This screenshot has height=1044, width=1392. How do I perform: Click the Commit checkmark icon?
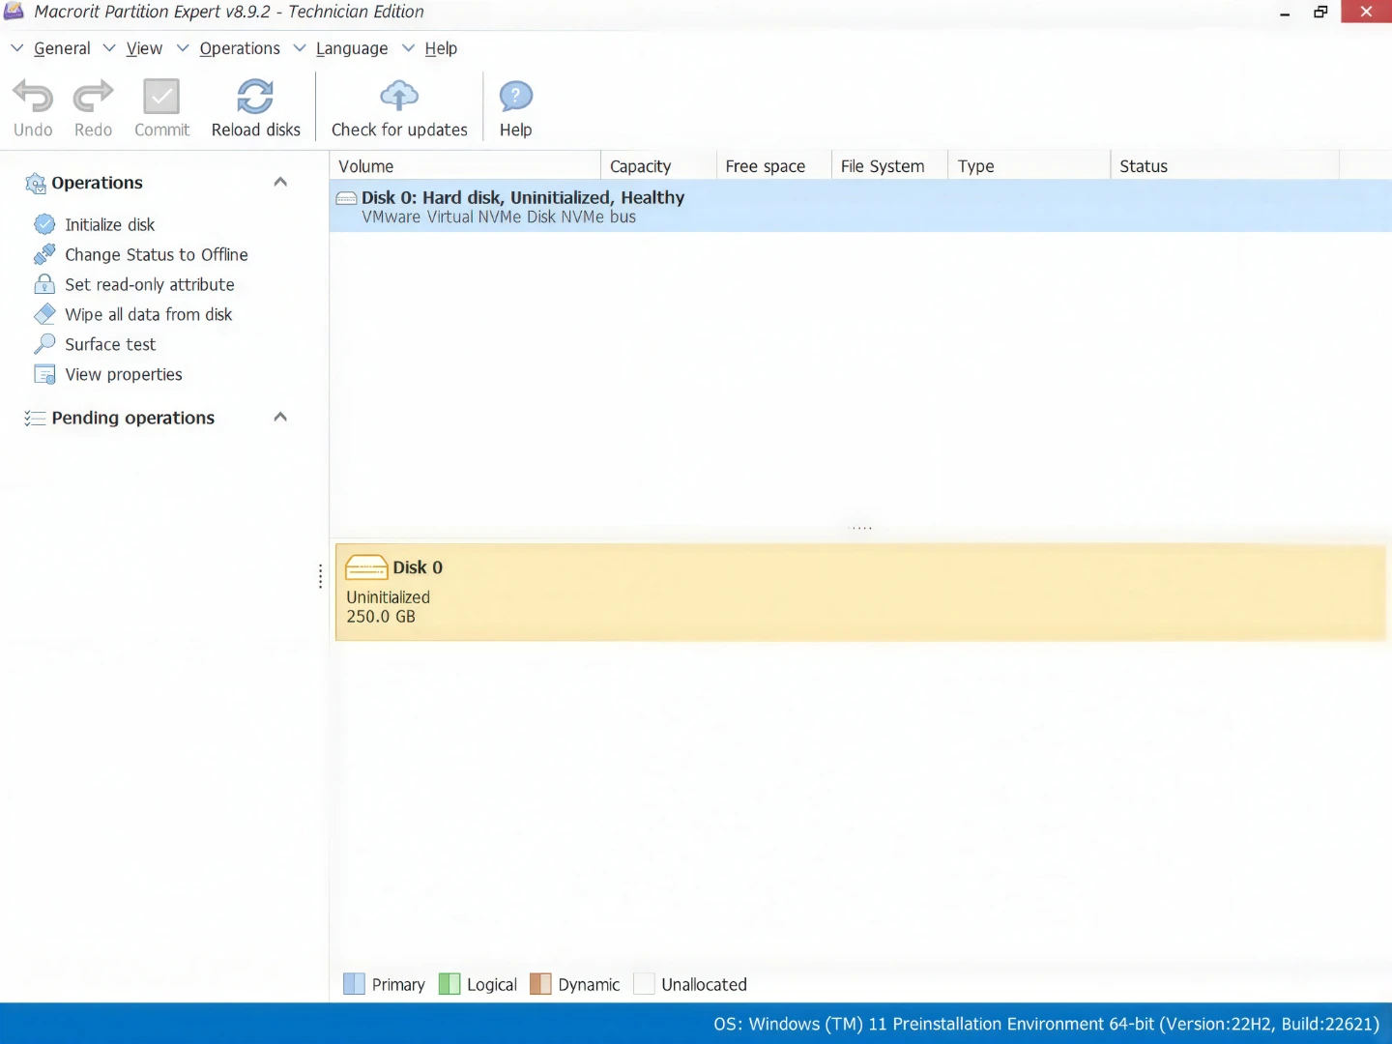click(x=161, y=97)
